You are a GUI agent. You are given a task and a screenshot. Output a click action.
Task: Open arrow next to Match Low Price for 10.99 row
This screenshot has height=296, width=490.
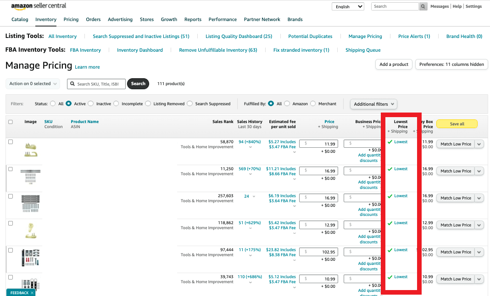tap(479, 279)
